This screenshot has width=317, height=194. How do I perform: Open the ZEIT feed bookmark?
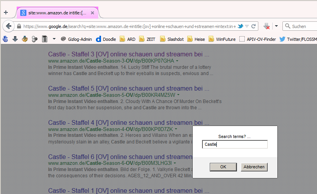coord(147,39)
